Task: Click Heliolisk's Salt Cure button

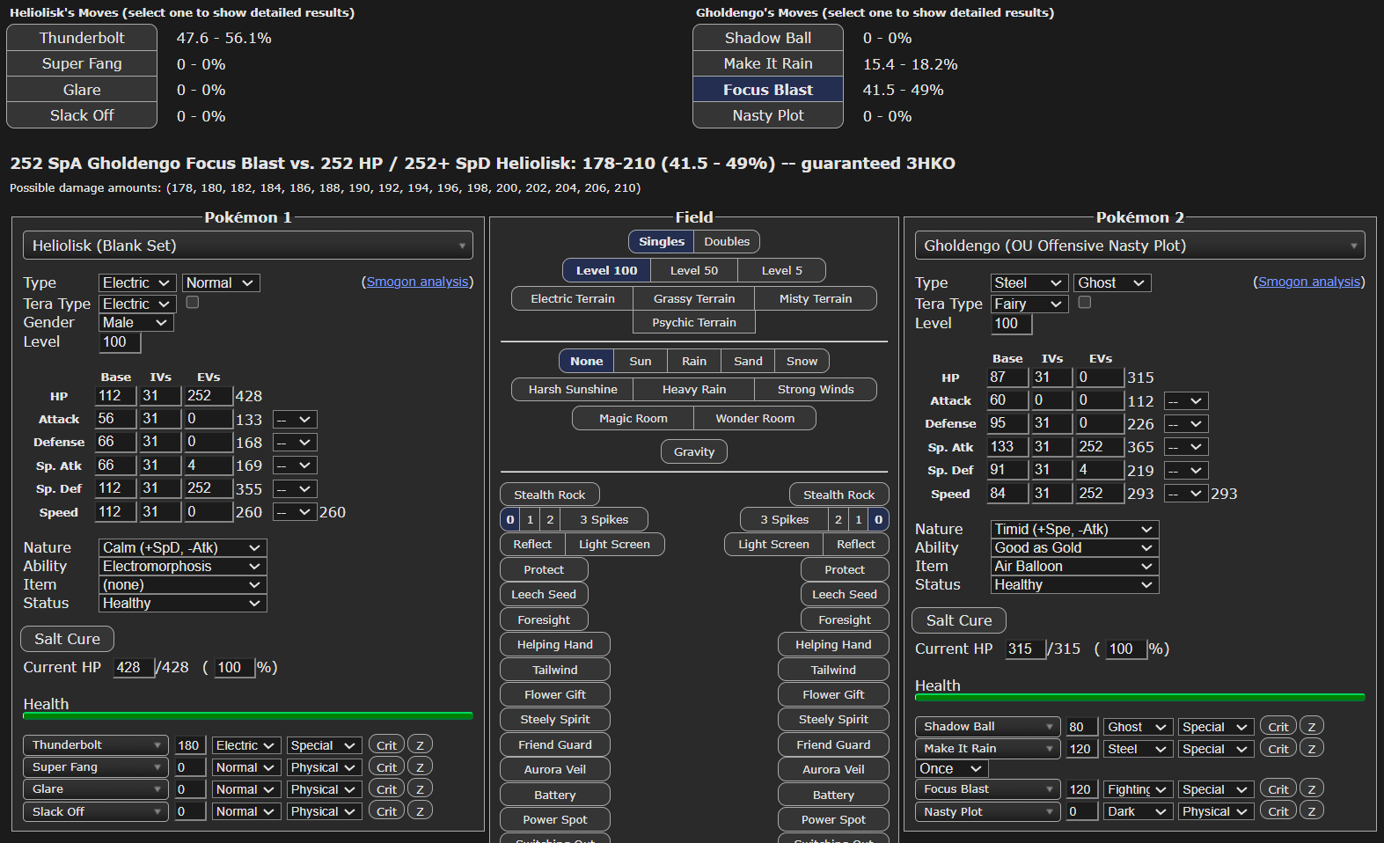Action: click(x=67, y=639)
